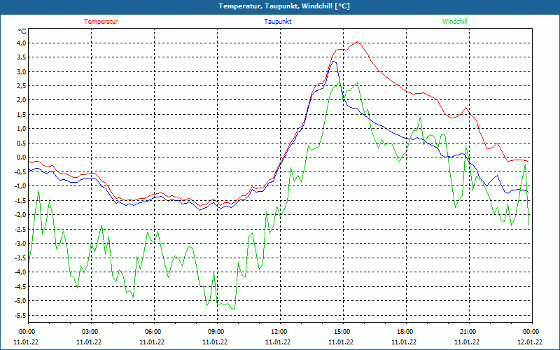Click the 11.01.22 date under 21:00
Image resolution: width=560 pixels, height=350 pixels.
tap(467, 342)
